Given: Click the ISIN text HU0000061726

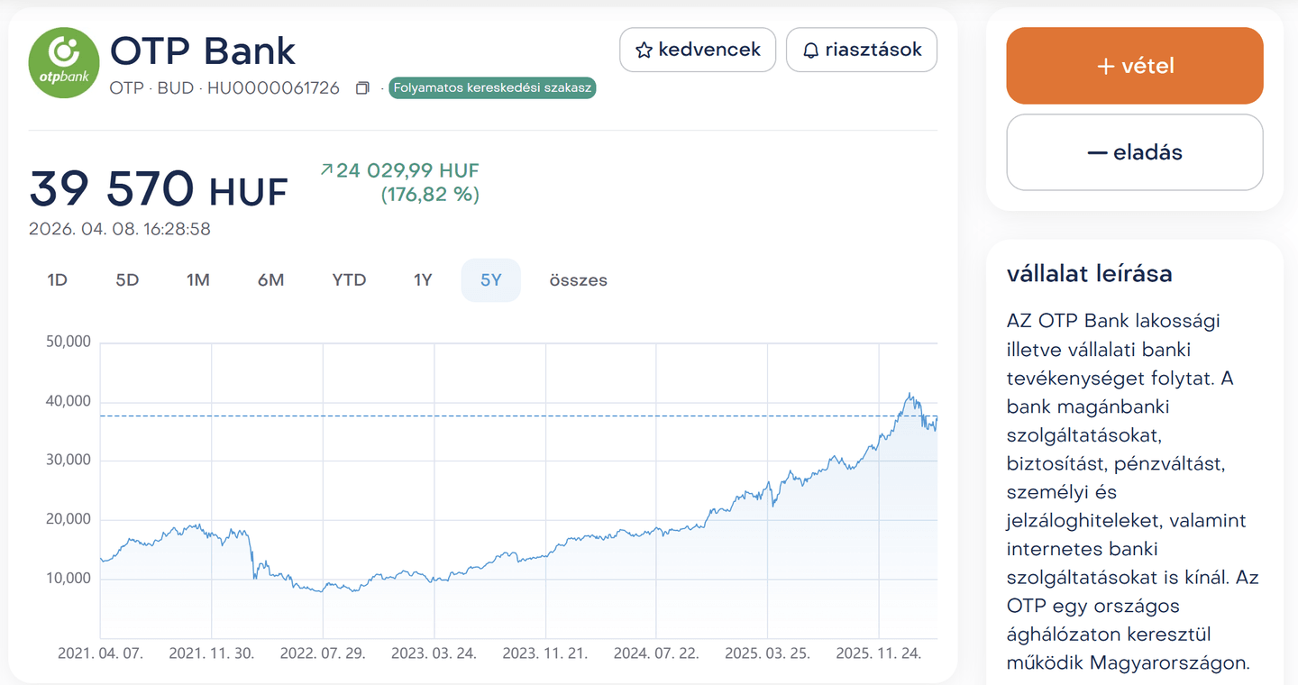Looking at the screenshot, I should 273,88.
